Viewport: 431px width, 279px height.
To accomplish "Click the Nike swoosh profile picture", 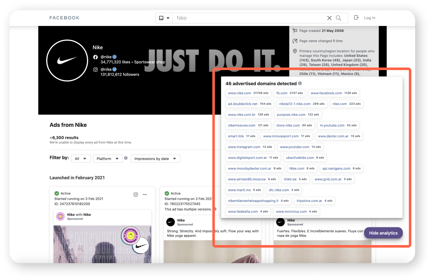I will click(67, 60).
